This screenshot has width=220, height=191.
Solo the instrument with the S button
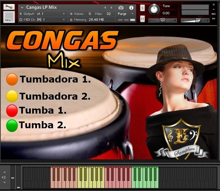click(x=143, y=8)
